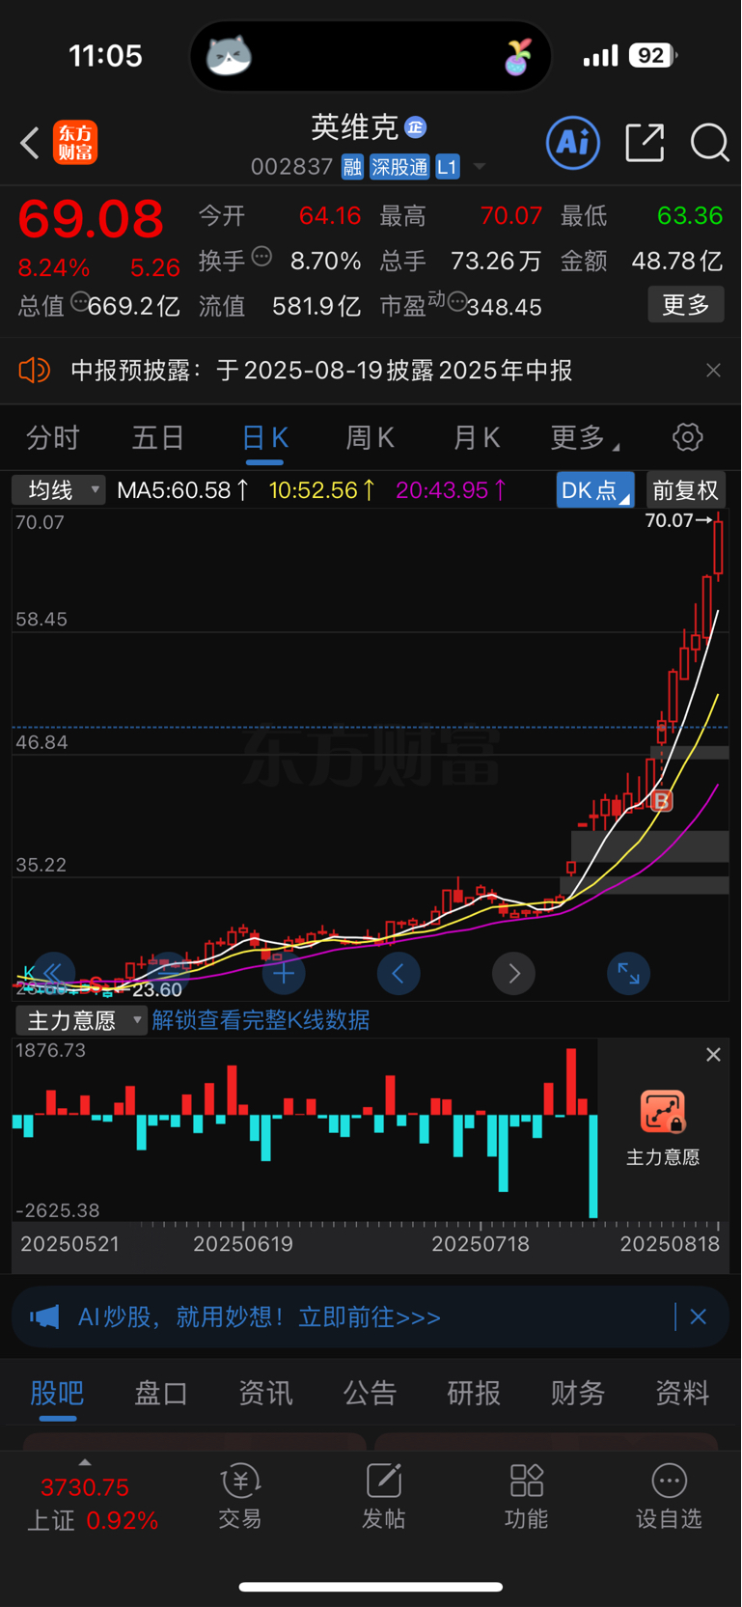
Task: Switch to 资讯 tab
Action: point(265,1393)
